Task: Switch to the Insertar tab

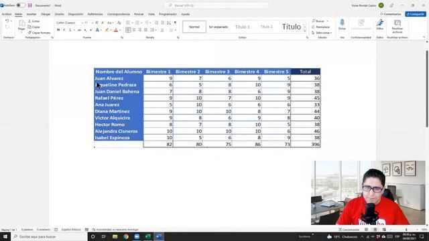Action: click(32, 14)
